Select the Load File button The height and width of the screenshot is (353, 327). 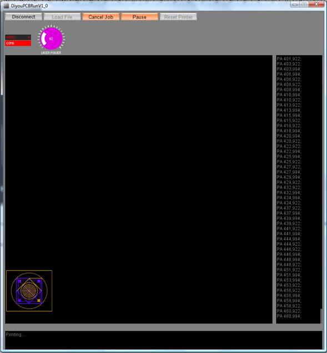click(x=62, y=17)
